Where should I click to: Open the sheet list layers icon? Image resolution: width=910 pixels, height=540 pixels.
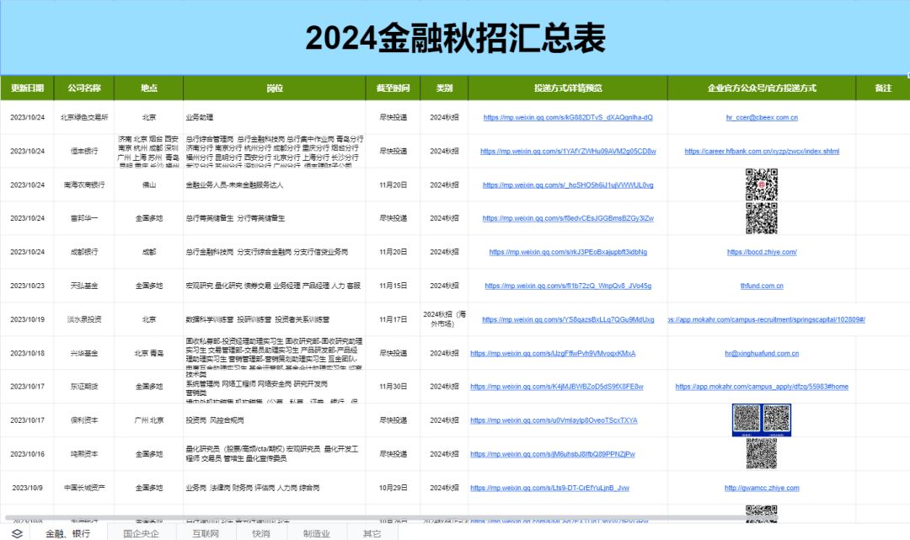[17, 533]
